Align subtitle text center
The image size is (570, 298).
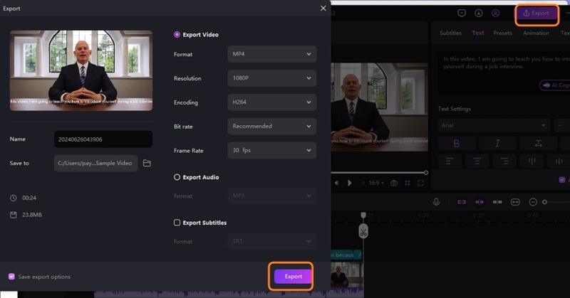477,161
